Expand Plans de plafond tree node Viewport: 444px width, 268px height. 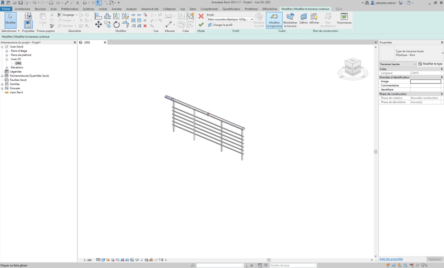[7, 55]
